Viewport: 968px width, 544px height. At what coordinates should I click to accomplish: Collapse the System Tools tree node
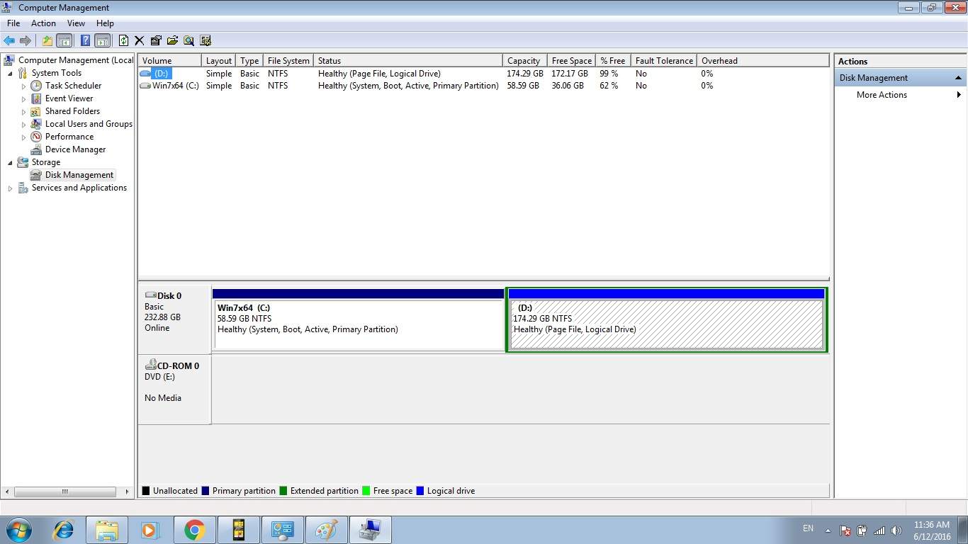pyautogui.click(x=10, y=73)
